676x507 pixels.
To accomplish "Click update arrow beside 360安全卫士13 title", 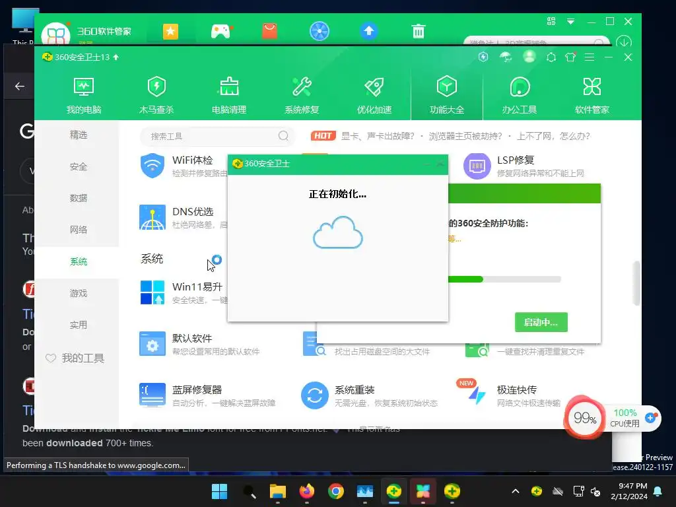I will [x=116, y=57].
